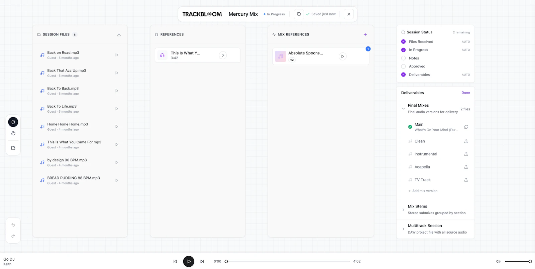Screen dimensions: 535x269
Task: Collapse the Final Mixes section
Action: pos(403,109)
